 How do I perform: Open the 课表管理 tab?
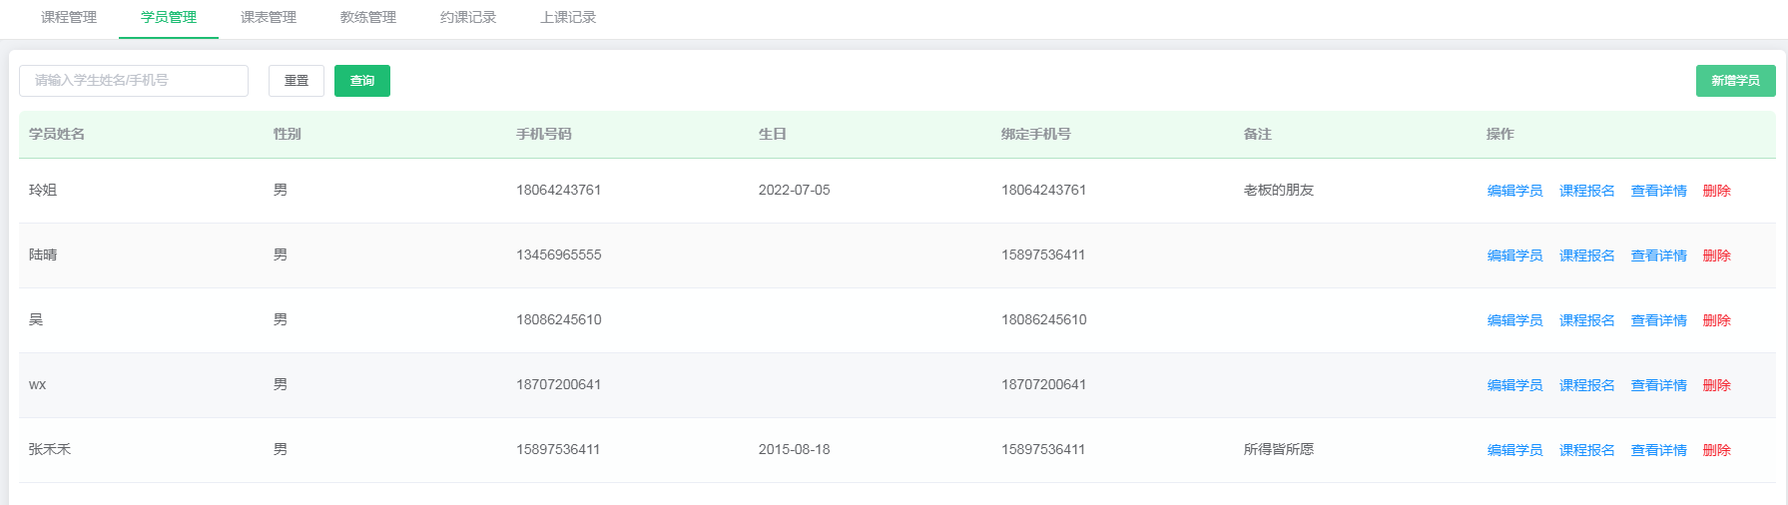pyautogui.click(x=269, y=17)
